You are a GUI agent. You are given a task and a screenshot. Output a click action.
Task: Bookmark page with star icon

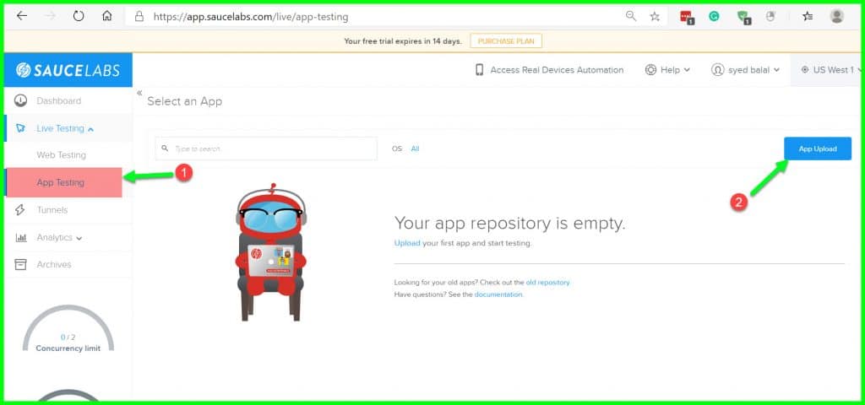pos(654,16)
